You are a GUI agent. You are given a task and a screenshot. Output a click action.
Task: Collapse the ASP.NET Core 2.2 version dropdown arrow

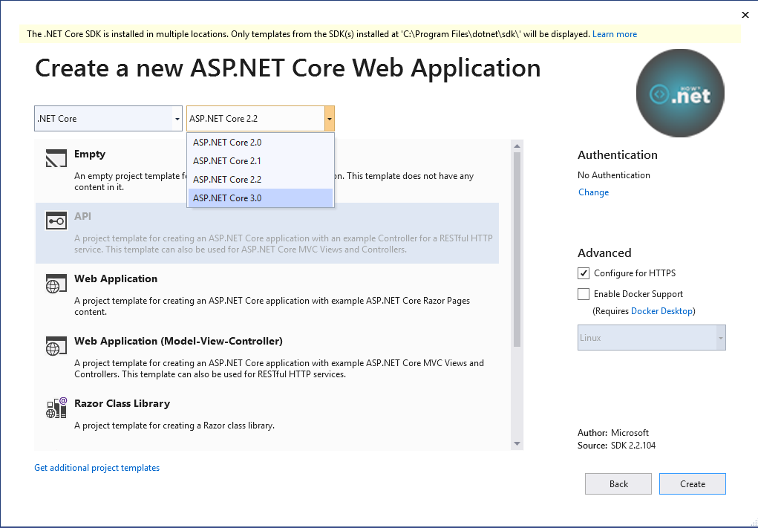329,119
